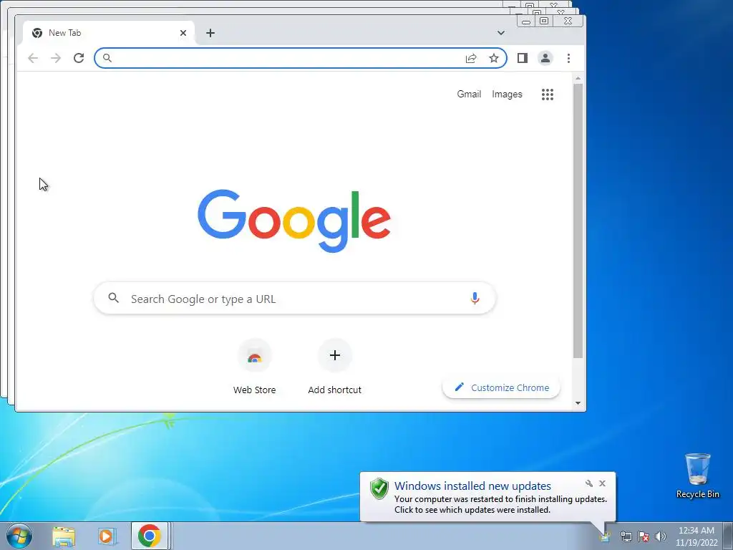Screen dimensions: 733x550
Task: Expand the tab search chevron
Action: (500, 33)
